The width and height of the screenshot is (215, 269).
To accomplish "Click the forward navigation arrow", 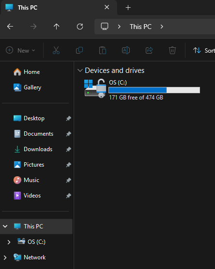I will 33,27.
